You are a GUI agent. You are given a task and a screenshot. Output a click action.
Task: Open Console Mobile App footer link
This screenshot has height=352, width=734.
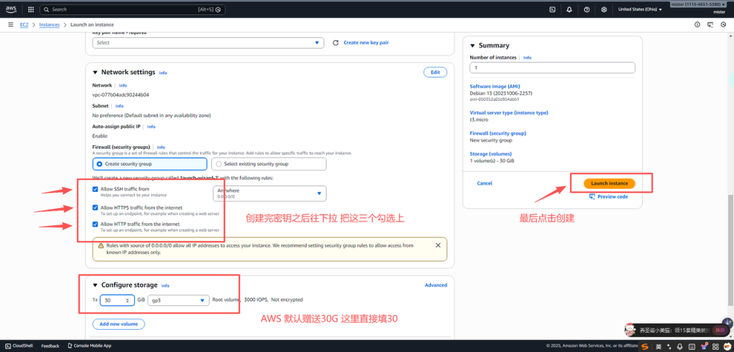[x=89, y=346]
